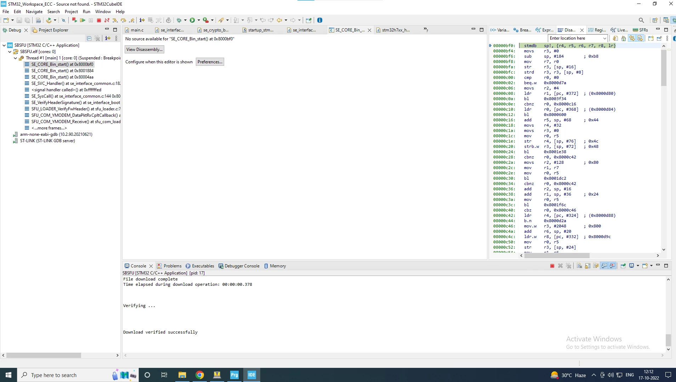Click the Resume debug button in toolbar
This screenshot has height=382, width=676.
[83, 20]
